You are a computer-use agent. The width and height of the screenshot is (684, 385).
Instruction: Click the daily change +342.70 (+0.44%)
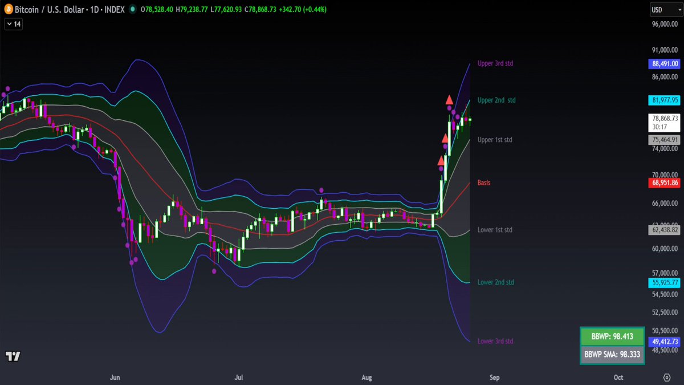pyautogui.click(x=303, y=10)
